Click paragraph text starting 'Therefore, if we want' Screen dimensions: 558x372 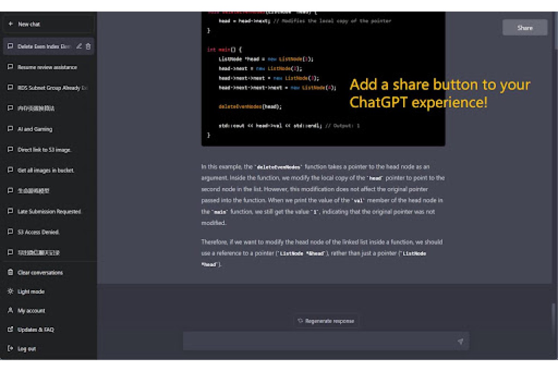[322, 253]
